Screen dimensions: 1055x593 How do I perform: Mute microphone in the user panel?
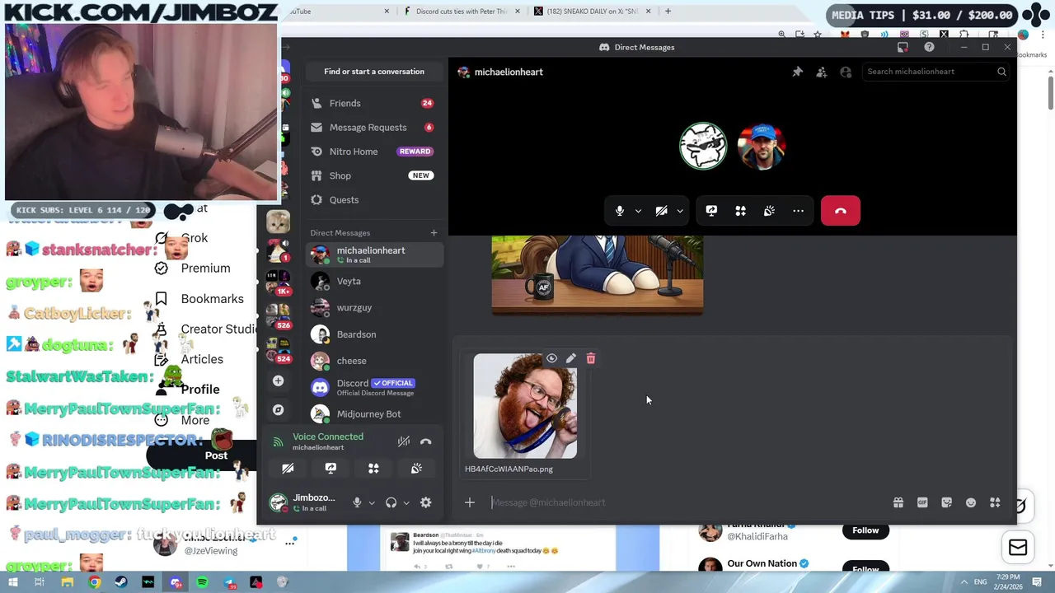pyautogui.click(x=357, y=502)
